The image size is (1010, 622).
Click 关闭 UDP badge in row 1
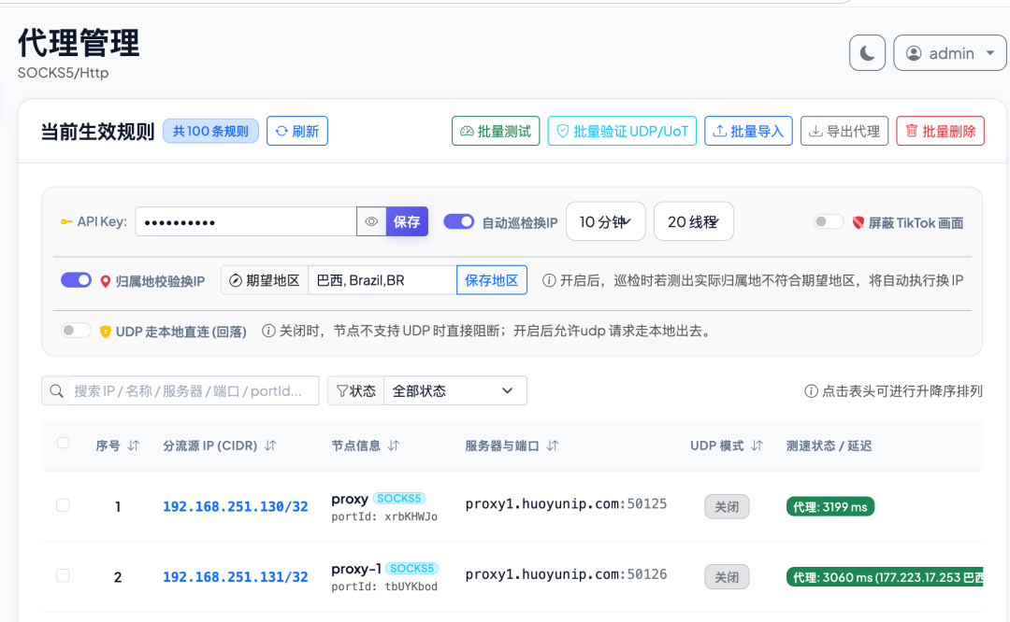pyautogui.click(x=727, y=507)
